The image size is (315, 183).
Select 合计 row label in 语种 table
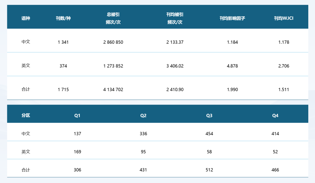tap(26, 89)
